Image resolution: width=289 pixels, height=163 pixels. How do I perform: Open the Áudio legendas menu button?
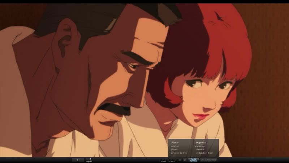pyautogui.click(x=193, y=160)
